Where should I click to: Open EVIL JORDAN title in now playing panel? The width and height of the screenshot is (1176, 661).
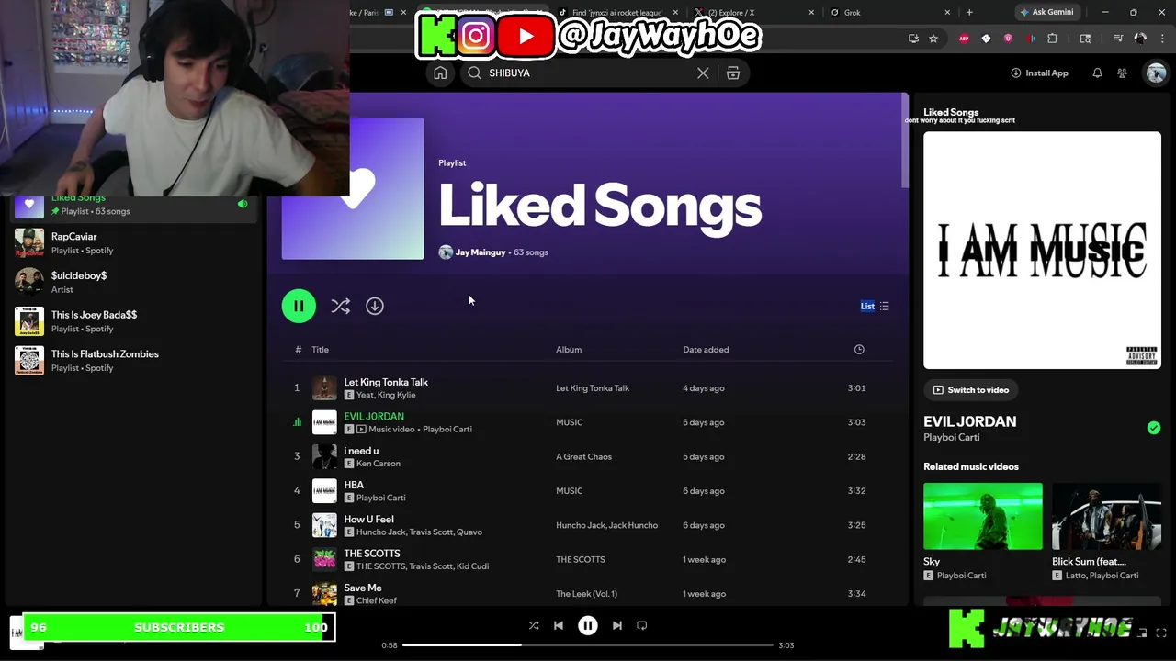[969, 421]
